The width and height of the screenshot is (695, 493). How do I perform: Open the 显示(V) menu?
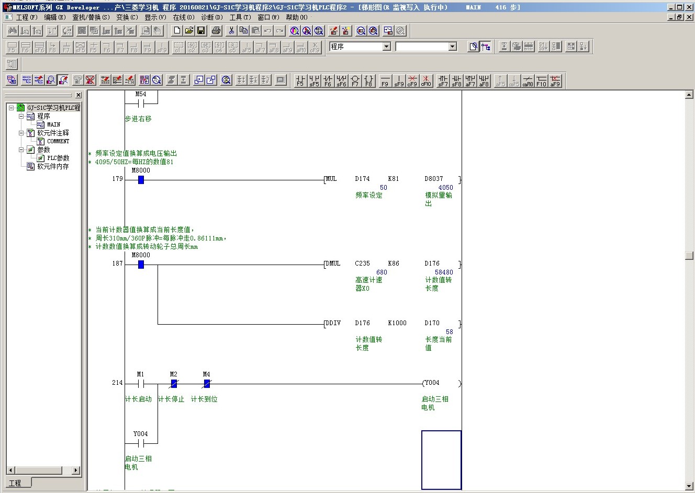[x=155, y=17]
